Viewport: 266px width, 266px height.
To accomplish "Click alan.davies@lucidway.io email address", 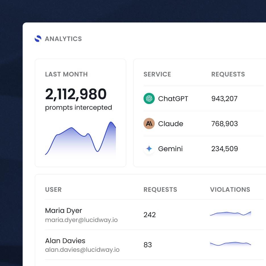I will 82,250.
